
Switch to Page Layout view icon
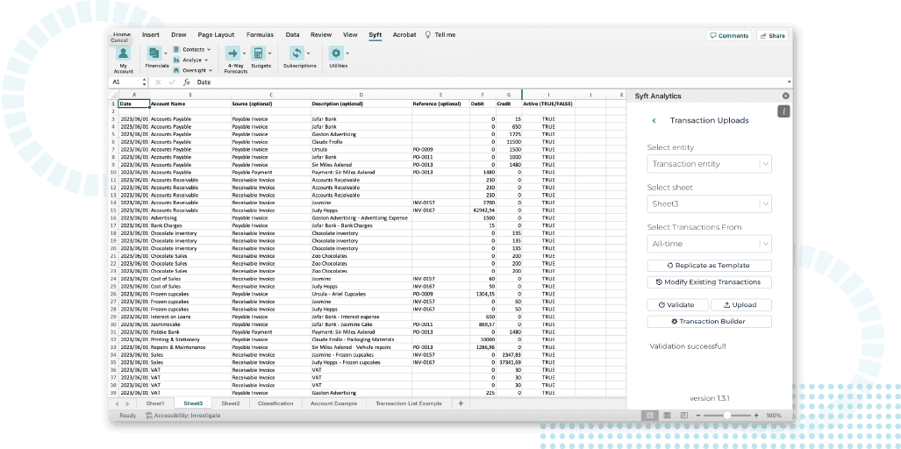tap(667, 415)
